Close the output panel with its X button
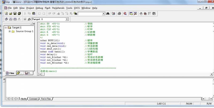This screenshot has width=214, height=108. (x=4, y=79)
